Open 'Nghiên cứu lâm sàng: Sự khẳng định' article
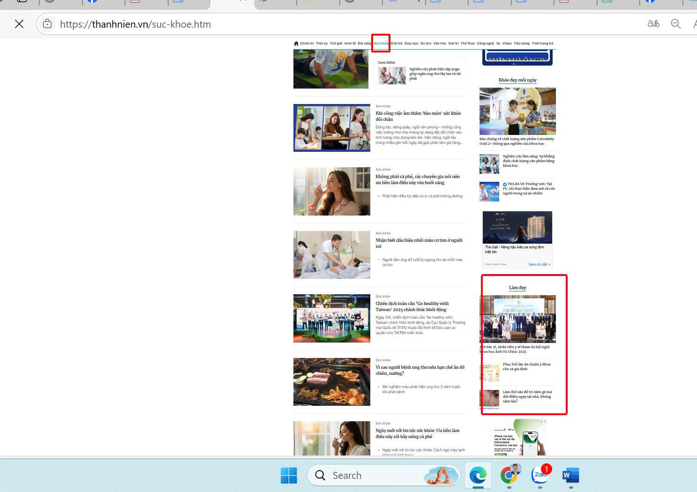 click(529, 161)
